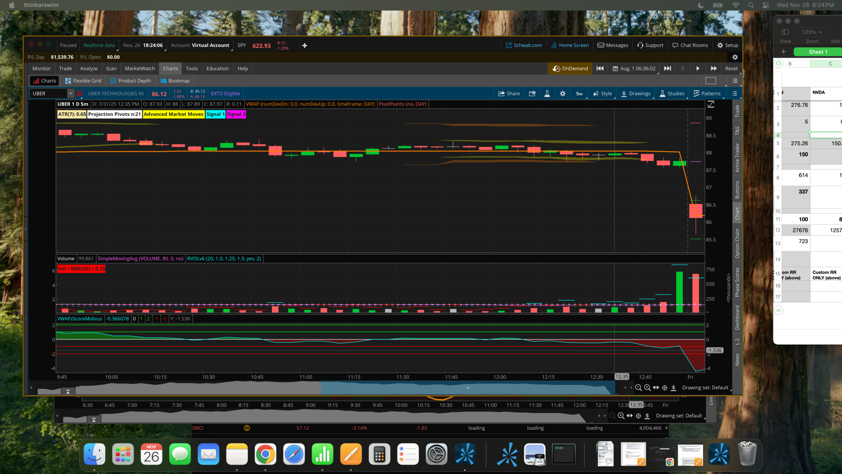This screenshot has width=842, height=474.
Task: Switch to the MarketWatch tab
Action: coord(140,68)
